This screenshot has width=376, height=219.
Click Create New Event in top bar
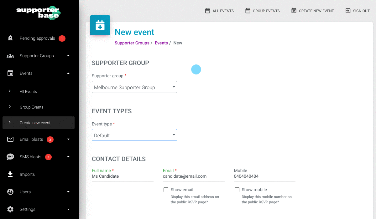click(x=312, y=11)
